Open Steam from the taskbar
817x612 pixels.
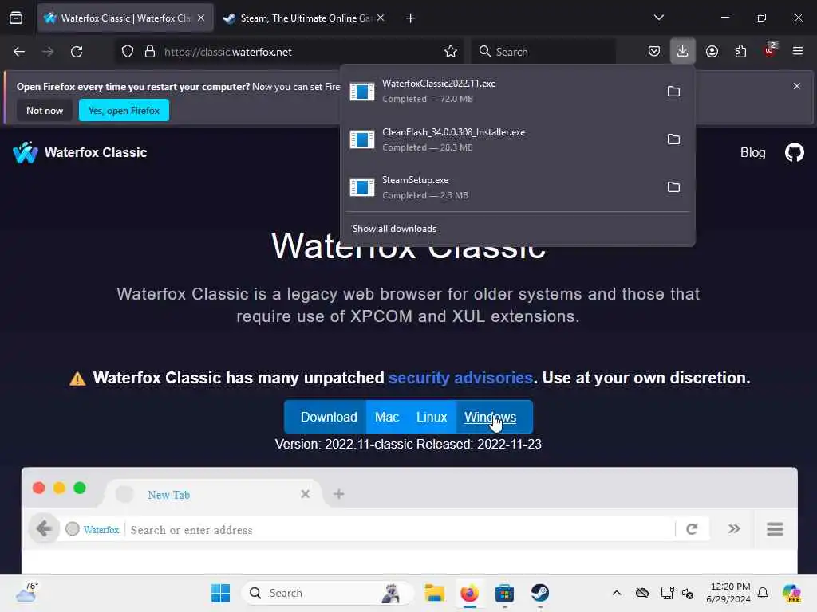(x=540, y=593)
